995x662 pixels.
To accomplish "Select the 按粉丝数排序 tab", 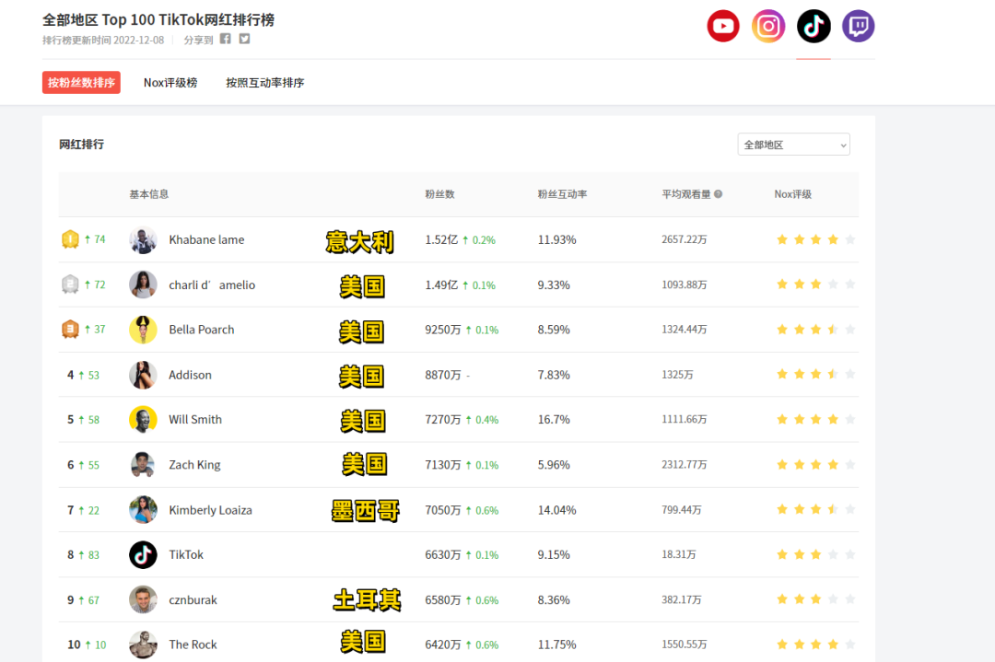I will (81, 83).
